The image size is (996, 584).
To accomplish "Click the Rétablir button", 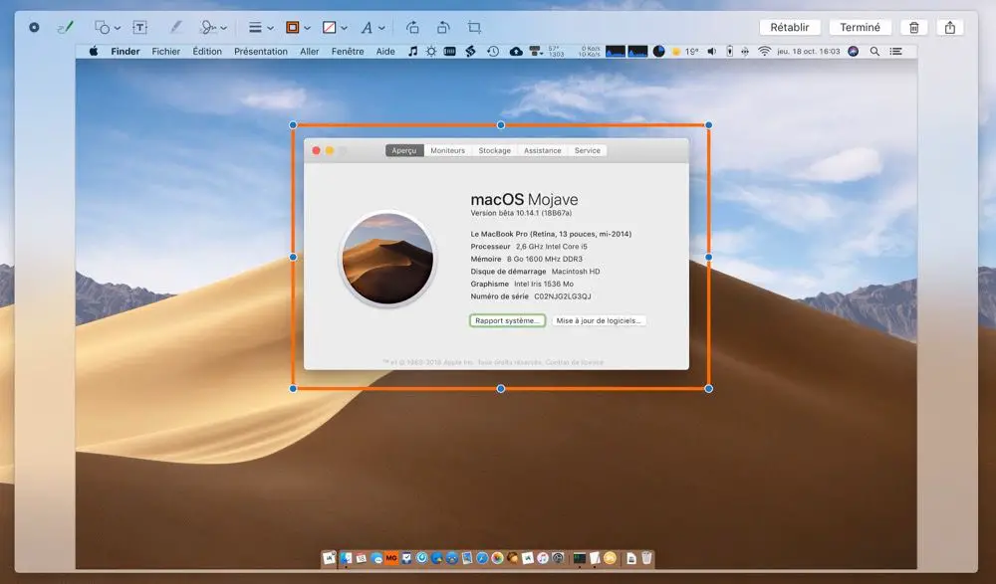I will [x=790, y=27].
